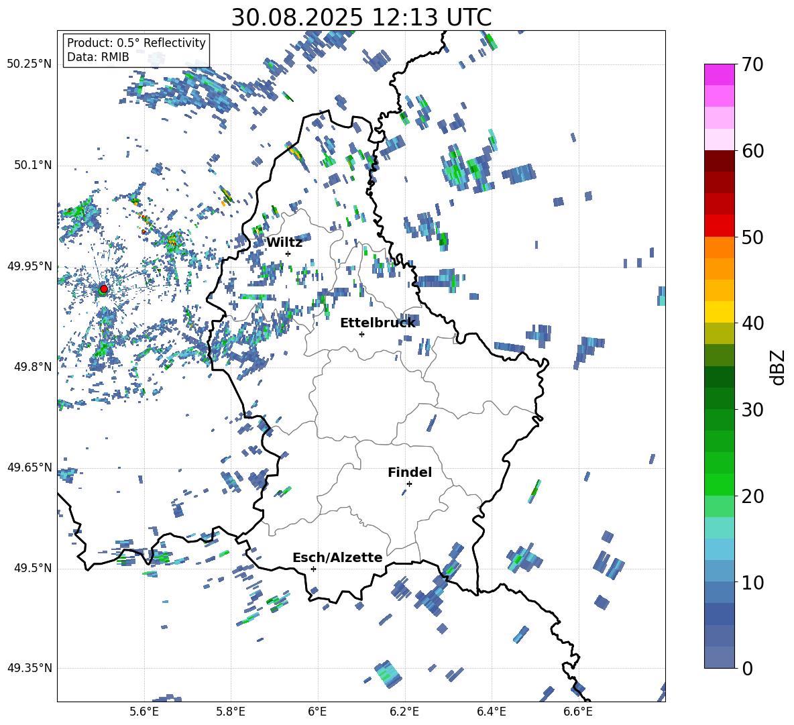Click the cross marker below Ettelbruck

361,334
